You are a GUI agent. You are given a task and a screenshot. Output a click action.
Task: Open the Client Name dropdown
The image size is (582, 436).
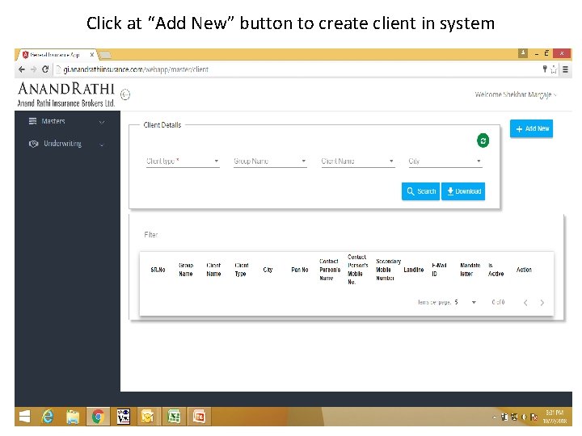[358, 161]
